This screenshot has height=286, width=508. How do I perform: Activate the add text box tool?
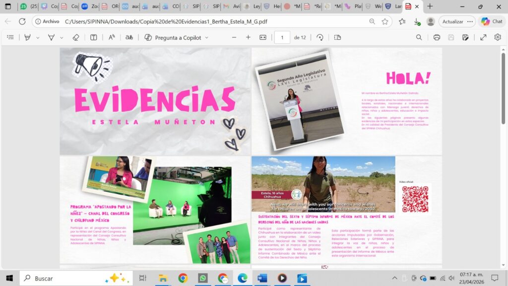[x=94, y=37]
